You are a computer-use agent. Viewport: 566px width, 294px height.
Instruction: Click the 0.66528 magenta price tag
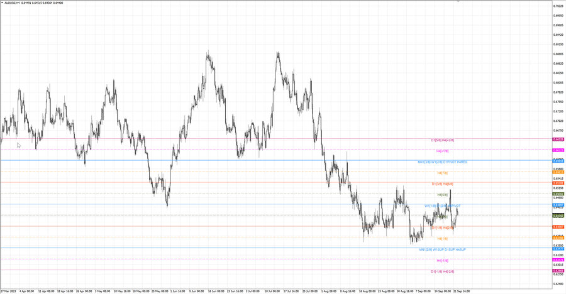click(558, 139)
